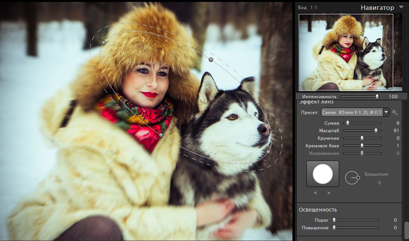
Task: Click the round aperture shape preview
Action: pyautogui.click(x=323, y=174)
